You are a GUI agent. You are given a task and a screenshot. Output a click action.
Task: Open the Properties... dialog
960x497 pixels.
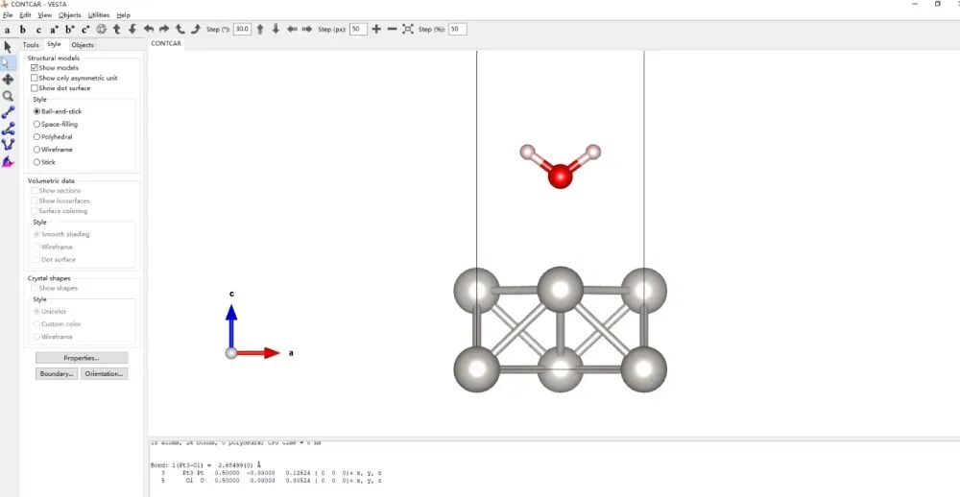click(x=82, y=358)
